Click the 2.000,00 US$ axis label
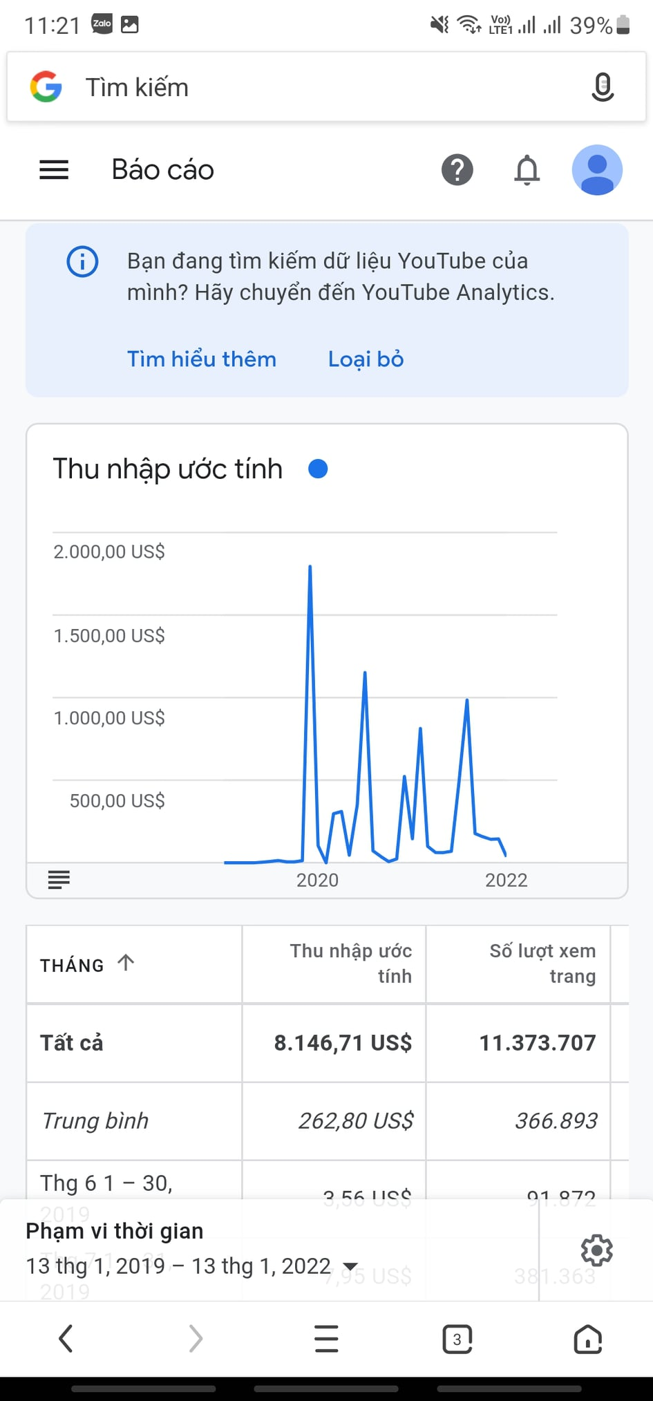This screenshot has width=653, height=1401. click(x=109, y=552)
